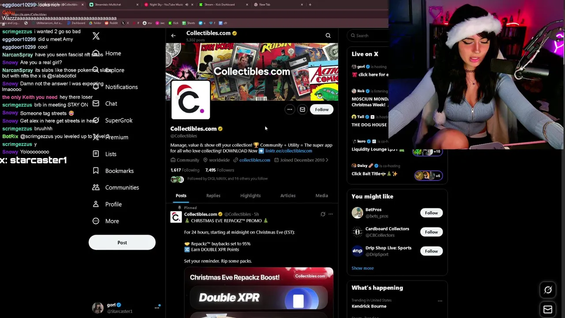565x318 pixels.
Task: Go back using the arrow beside Collectibles.com
Action: tap(173, 35)
